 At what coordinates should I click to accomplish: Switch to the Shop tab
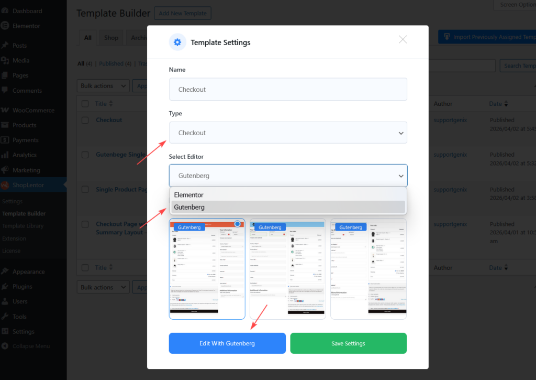[111, 38]
